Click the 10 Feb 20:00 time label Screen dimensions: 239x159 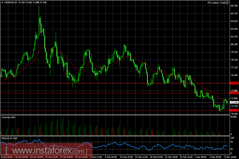tap(127, 157)
